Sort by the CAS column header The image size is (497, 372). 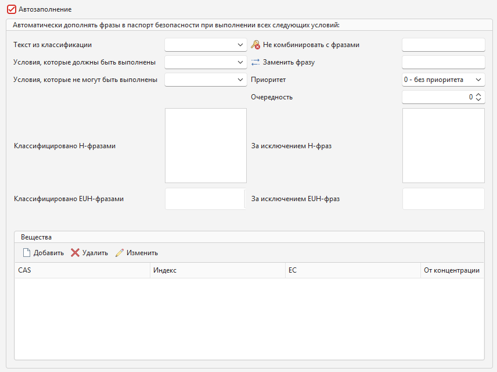click(x=82, y=270)
